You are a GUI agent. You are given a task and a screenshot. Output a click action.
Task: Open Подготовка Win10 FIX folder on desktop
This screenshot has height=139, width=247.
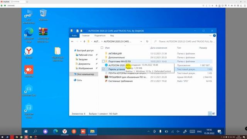click(x=58, y=54)
